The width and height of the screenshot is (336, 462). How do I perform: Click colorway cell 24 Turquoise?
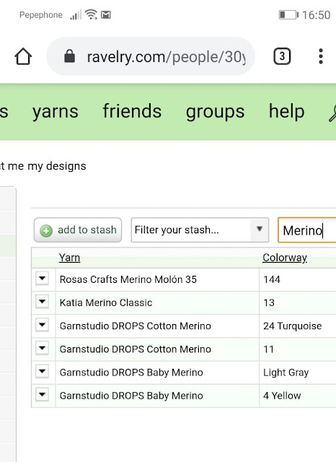(x=298, y=326)
